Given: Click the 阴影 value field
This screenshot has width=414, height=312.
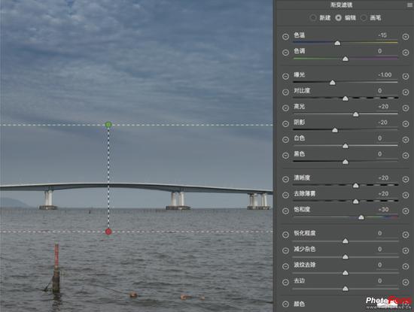Looking at the screenshot, I should click(383, 122).
